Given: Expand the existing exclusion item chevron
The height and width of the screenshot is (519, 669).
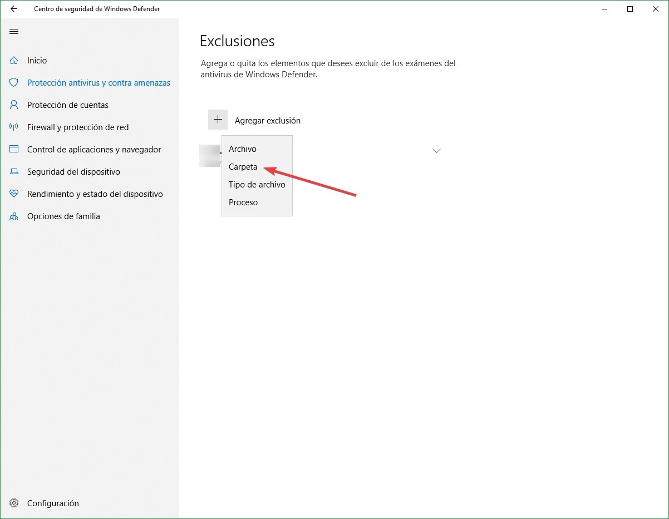Looking at the screenshot, I should point(437,151).
